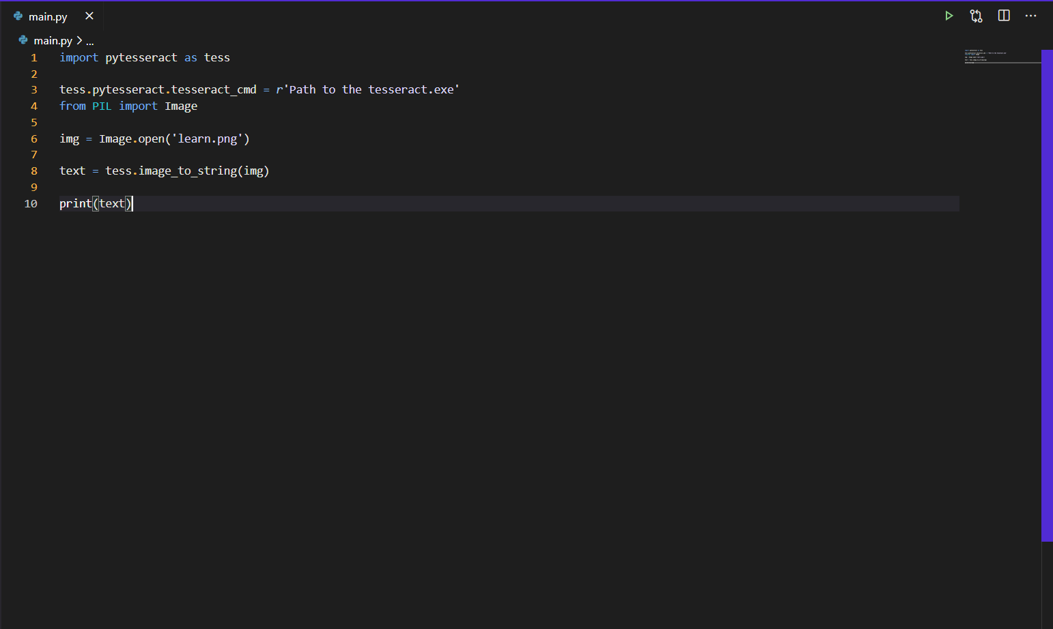This screenshot has height=629, width=1053.
Task: Click main.py in the breadcrumb bar
Action: click(x=53, y=41)
